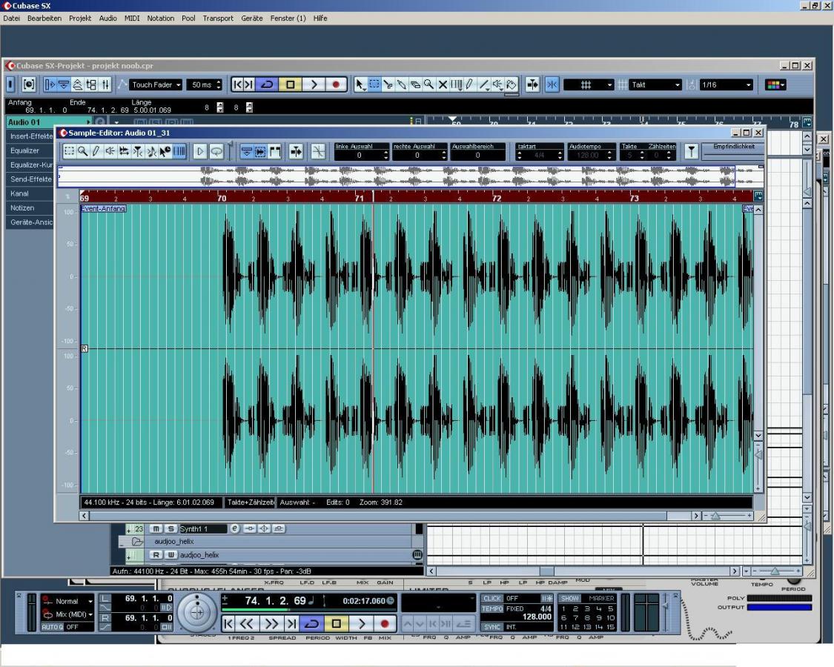Click the Event-Anfang marker in the waveform

103,208
